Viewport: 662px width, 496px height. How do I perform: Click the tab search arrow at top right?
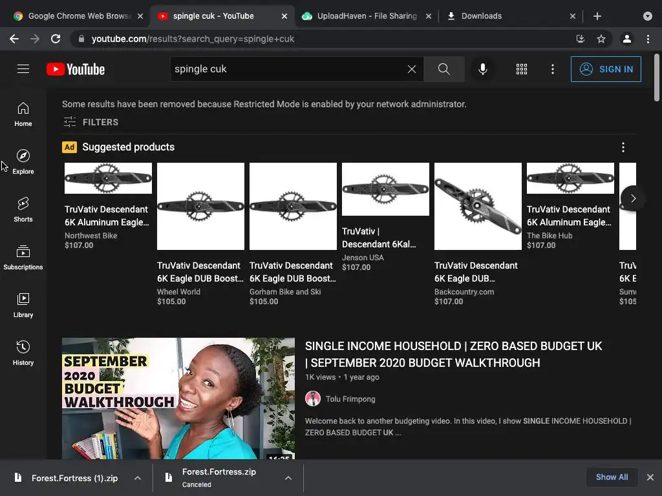pos(648,16)
